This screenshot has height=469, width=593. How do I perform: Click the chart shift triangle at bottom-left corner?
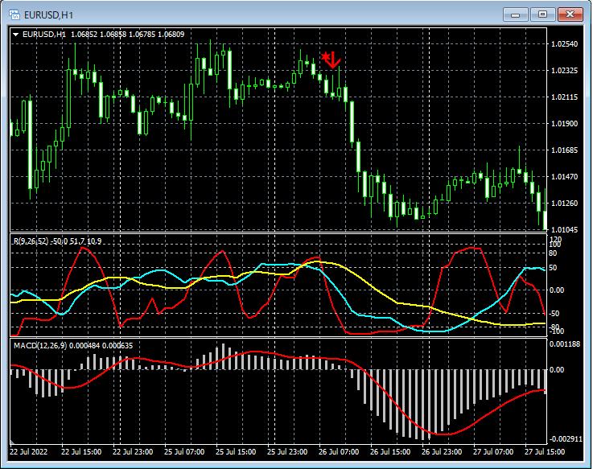(13, 442)
